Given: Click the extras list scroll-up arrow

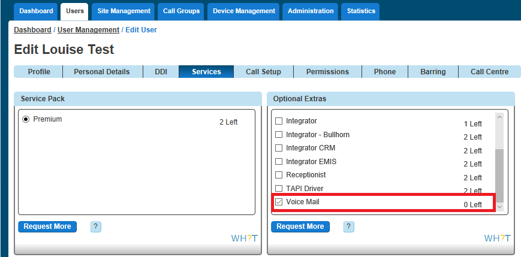Looking at the screenshot, I should (x=499, y=117).
